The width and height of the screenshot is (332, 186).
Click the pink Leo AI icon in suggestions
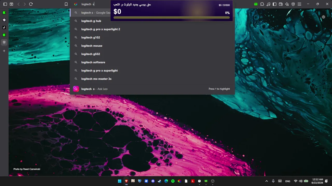pos(76,89)
